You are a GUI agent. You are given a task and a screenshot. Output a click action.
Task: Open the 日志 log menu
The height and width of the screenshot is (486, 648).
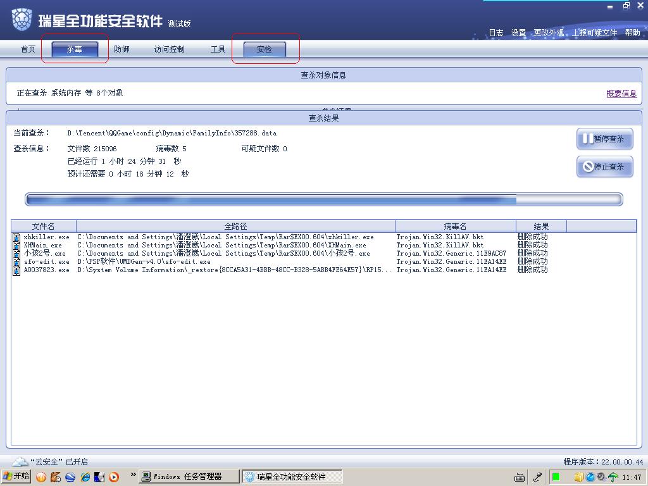click(496, 33)
